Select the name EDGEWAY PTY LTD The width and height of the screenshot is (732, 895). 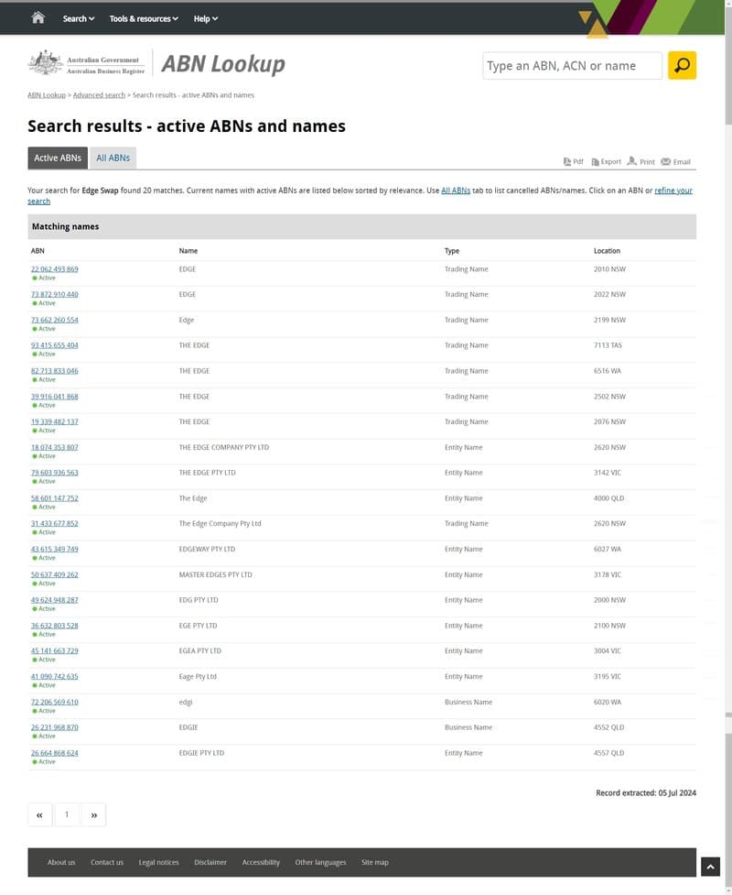(x=207, y=549)
